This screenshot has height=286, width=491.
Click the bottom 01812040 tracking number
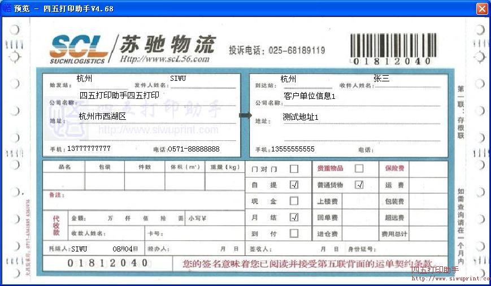click(107, 263)
